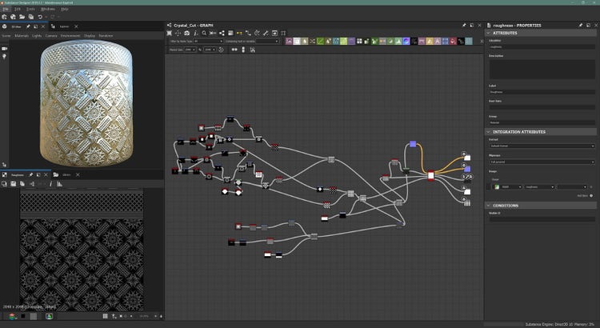Open the Filter by Node Type dropdown
The image size is (600, 328).
click(x=207, y=41)
